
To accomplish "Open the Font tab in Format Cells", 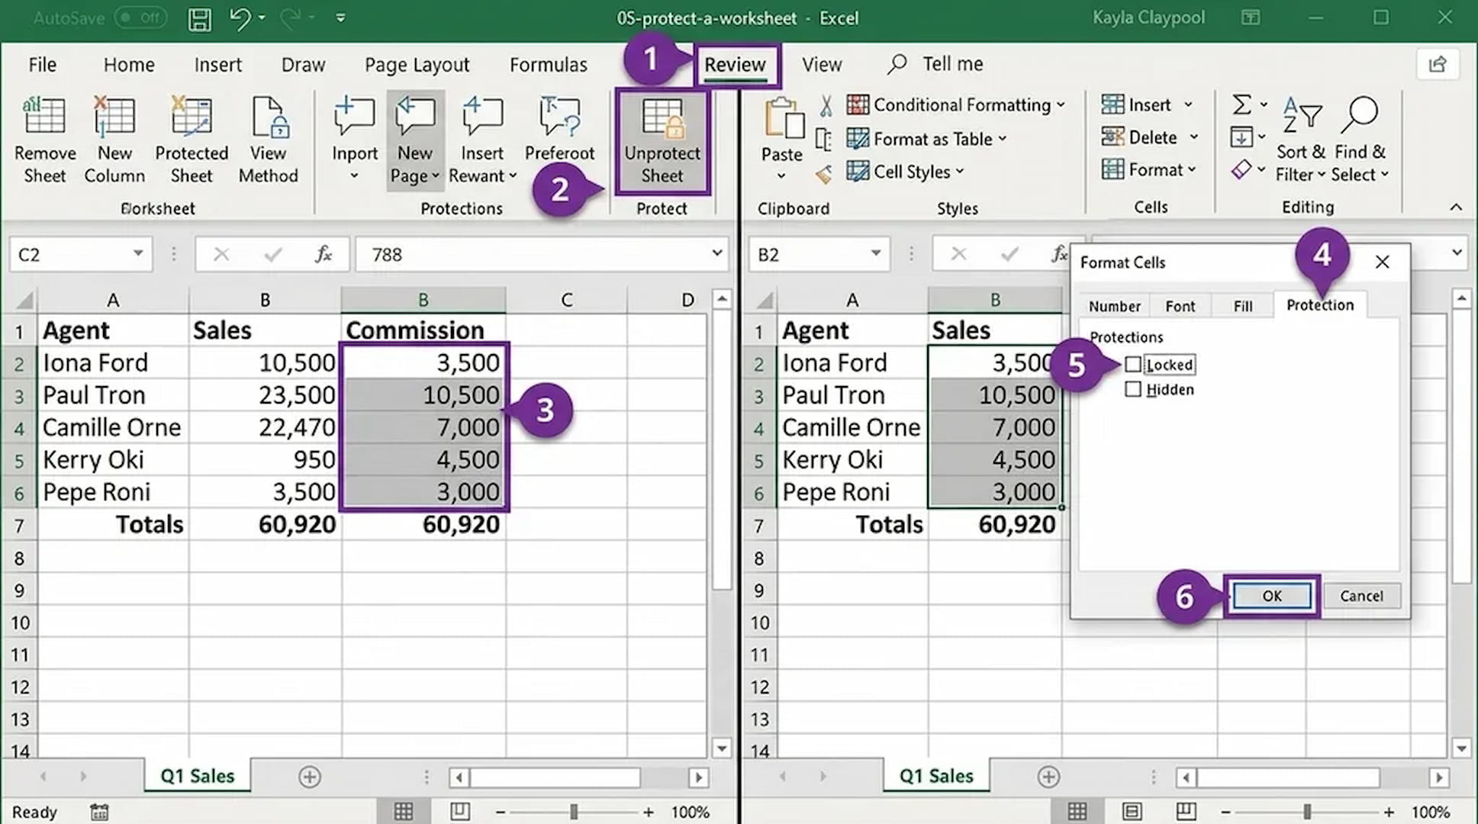I will point(1180,306).
